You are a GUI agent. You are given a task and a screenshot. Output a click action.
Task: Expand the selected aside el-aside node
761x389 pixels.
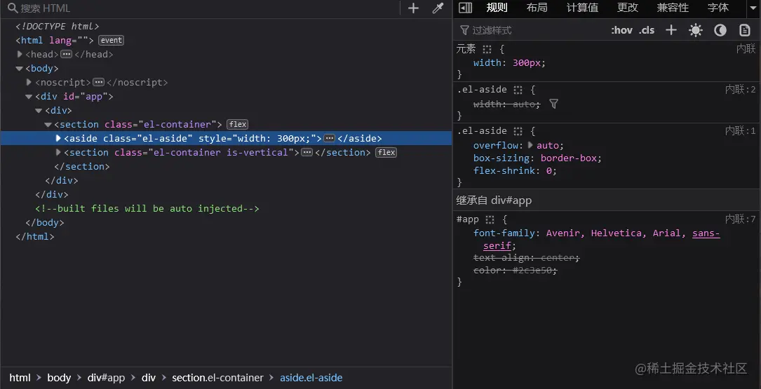(x=59, y=138)
